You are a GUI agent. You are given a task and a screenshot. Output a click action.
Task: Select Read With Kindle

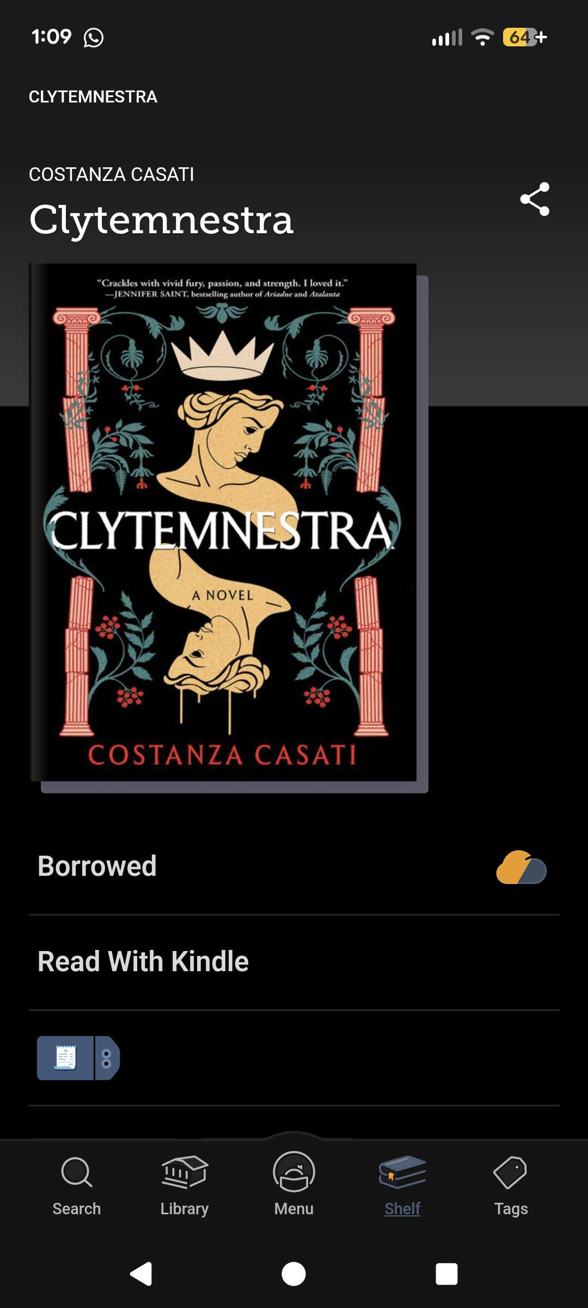[x=294, y=962]
